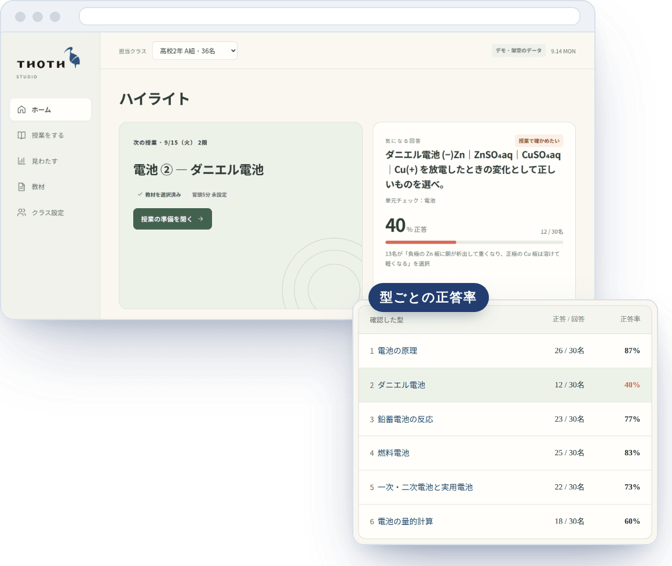Click the 次の授業・9/15（火）2限 label
672x566 pixels.
170,143
